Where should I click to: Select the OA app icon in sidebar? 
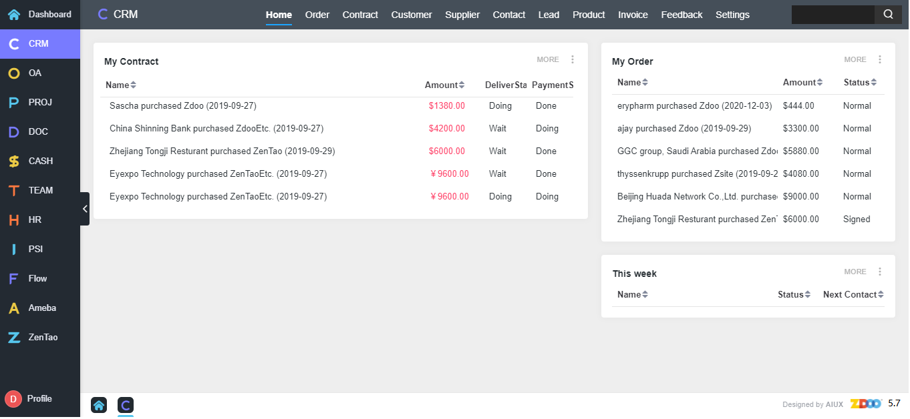click(13, 73)
